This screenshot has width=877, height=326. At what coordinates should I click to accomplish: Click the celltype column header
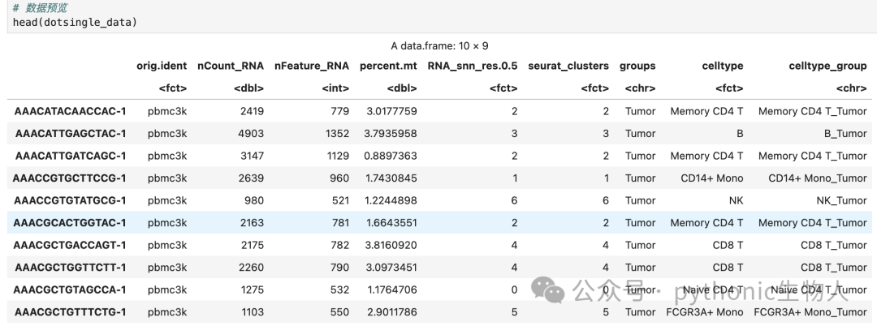(723, 66)
